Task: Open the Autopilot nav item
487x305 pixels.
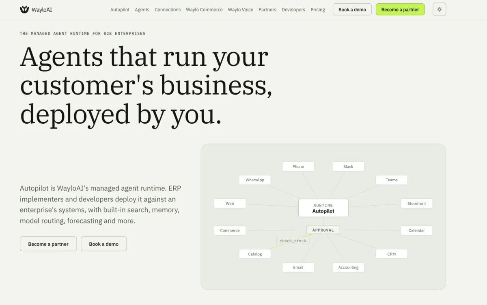Action: [x=120, y=10]
